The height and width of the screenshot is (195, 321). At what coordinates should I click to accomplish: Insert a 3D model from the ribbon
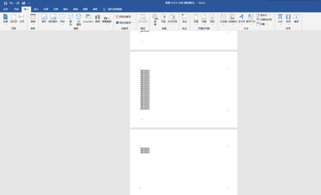(x=79, y=19)
